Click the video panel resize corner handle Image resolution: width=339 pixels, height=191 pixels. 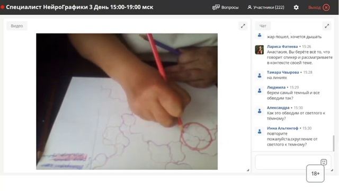click(x=248, y=170)
